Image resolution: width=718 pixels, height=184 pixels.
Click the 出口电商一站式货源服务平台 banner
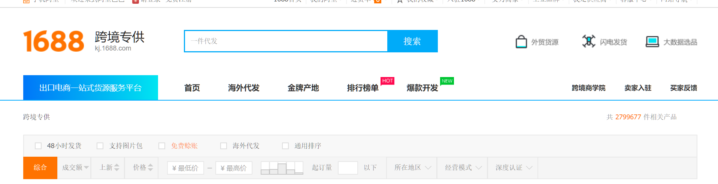pyautogui.click(x=91, y=88)
